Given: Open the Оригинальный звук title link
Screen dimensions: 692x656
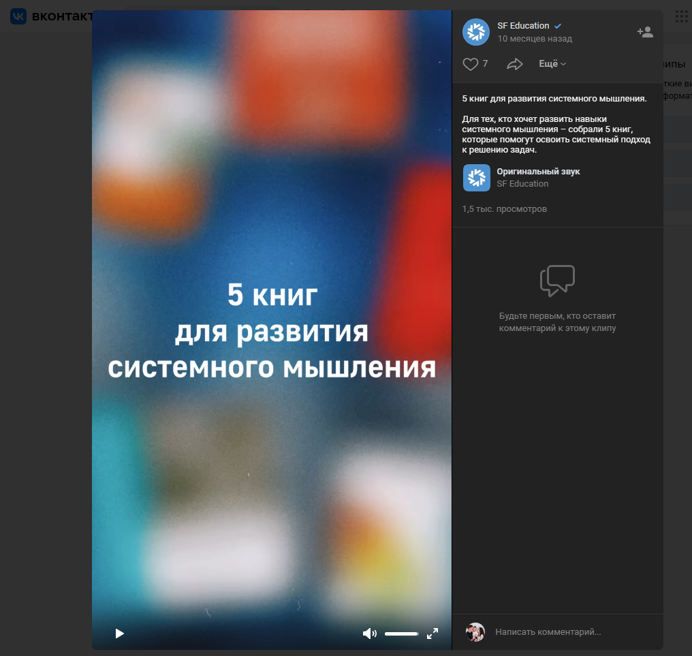Looking at the screenshot, I should 538,172.
